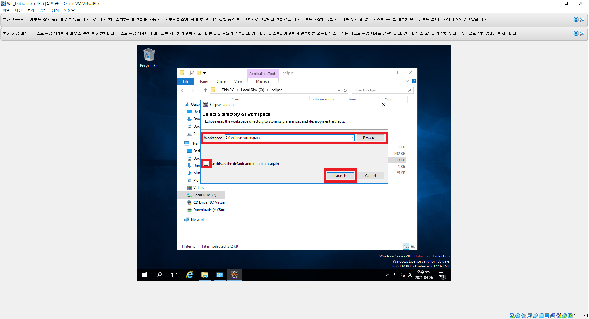This screenshot has height=319, width=589.
Task: Click the Refresh icon beside address bar
Action: click(345, 90)
